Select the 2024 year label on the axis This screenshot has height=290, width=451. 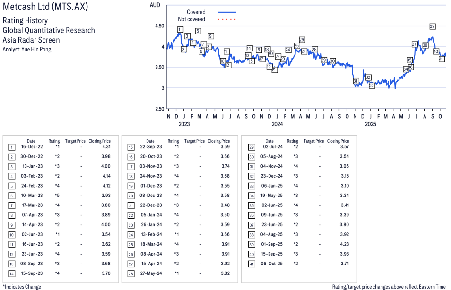(x=277, y=124)
